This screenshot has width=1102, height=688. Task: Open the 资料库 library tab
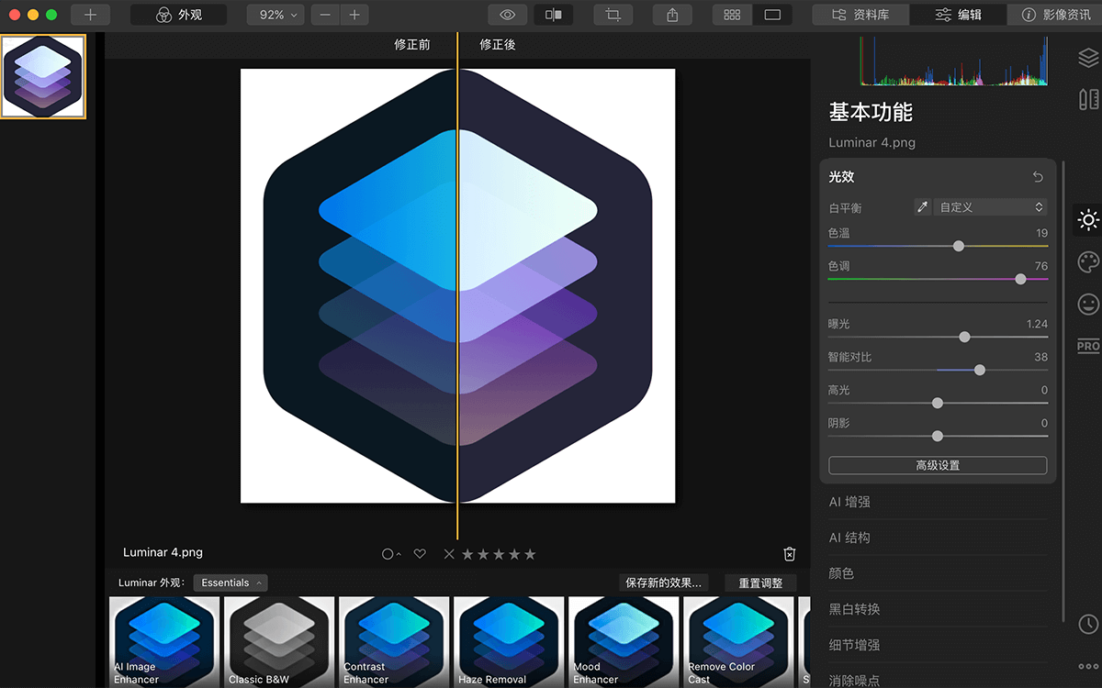coord(860,15)
